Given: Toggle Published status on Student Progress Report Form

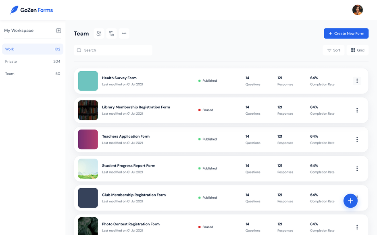Looking at the screenshot, I should [x=208, y=168].
